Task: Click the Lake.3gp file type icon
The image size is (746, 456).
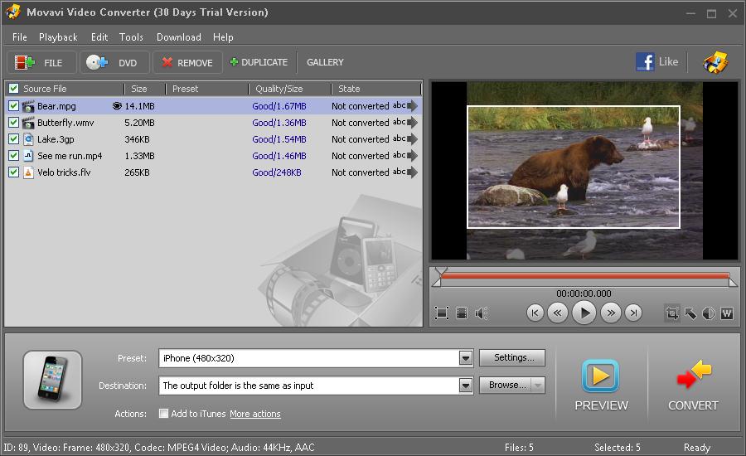Action: 28,139
